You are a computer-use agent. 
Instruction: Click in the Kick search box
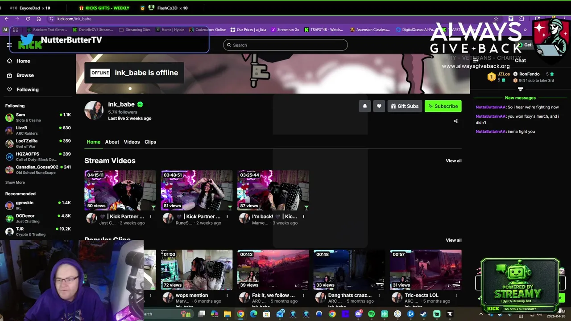click(285, 45)
